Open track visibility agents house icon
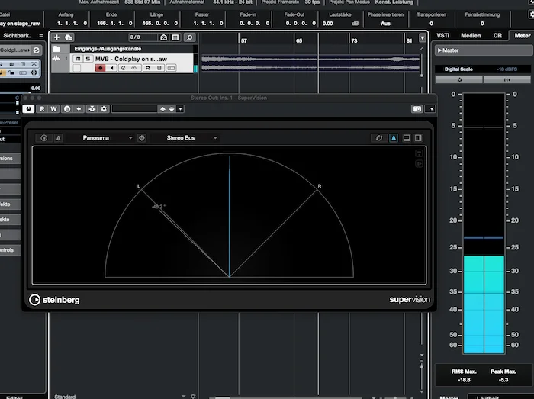The height and width of the screenshot is (399, 534). [164, 37]
